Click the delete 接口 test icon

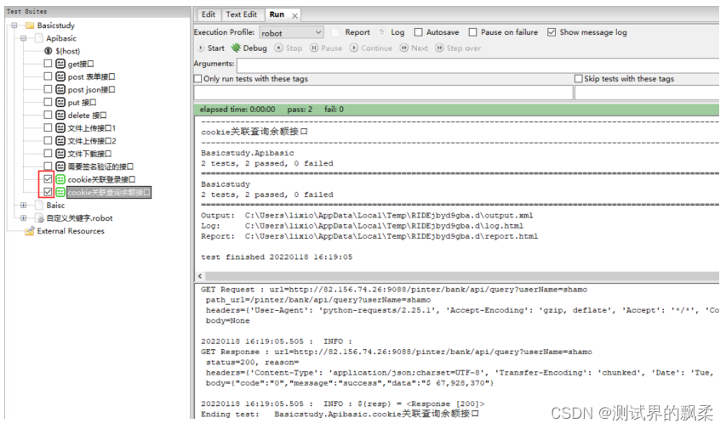click(60, 115)
